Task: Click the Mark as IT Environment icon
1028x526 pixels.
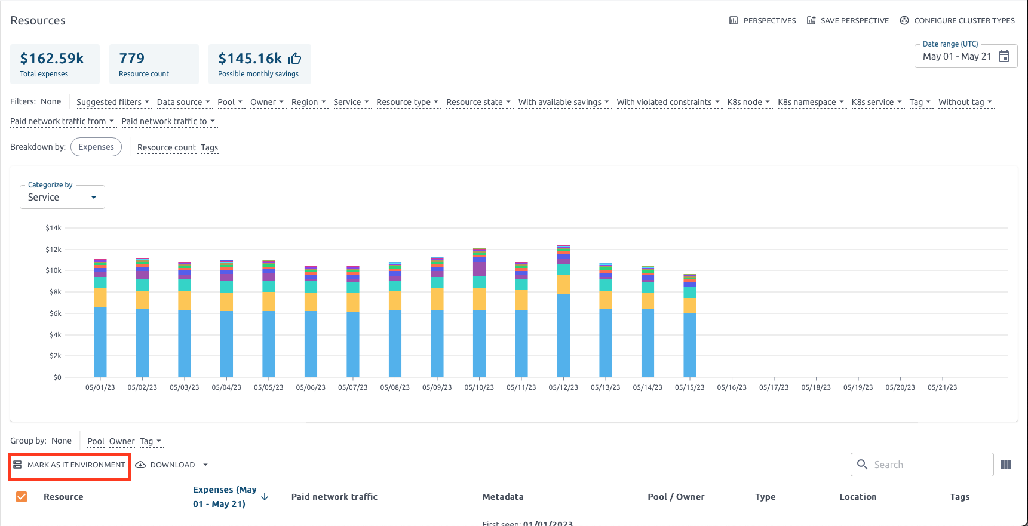Action: click(x=17, y=465)
